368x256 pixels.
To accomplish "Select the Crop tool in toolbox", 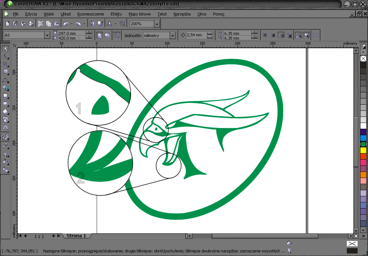I will pyautogui.click(x=5, y=64).
